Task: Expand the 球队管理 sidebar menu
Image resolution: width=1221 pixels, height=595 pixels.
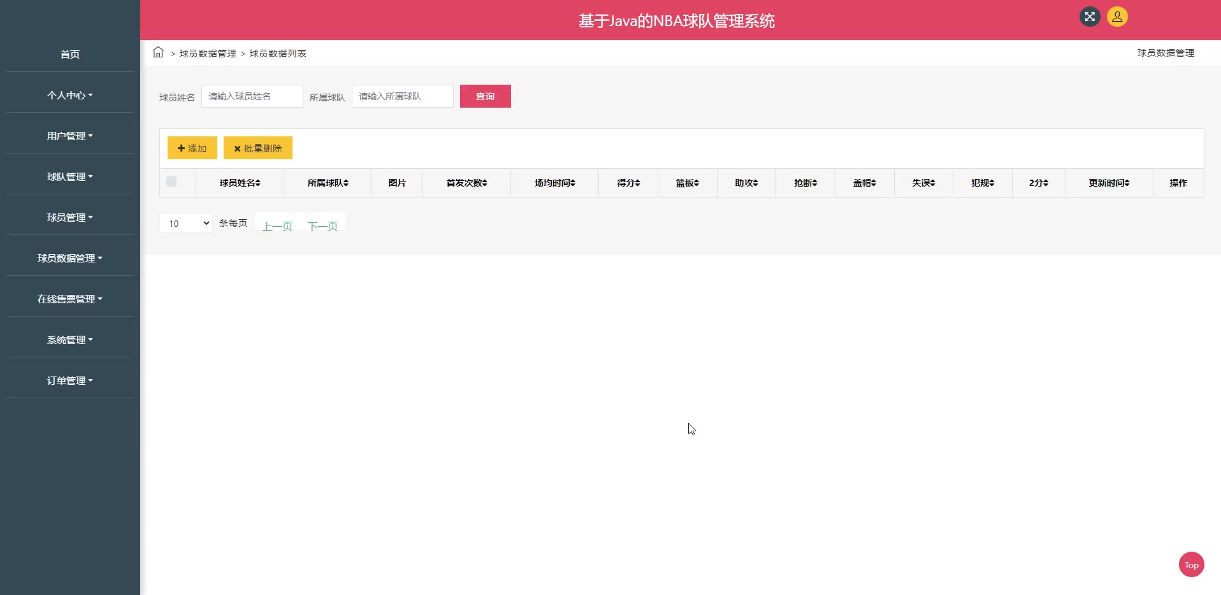Action: click(70, 176)
